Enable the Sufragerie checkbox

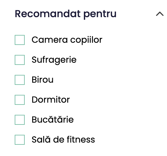pos(20,60)
